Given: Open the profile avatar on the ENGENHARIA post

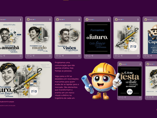Looking at the screenshot, I should point(28,20).
